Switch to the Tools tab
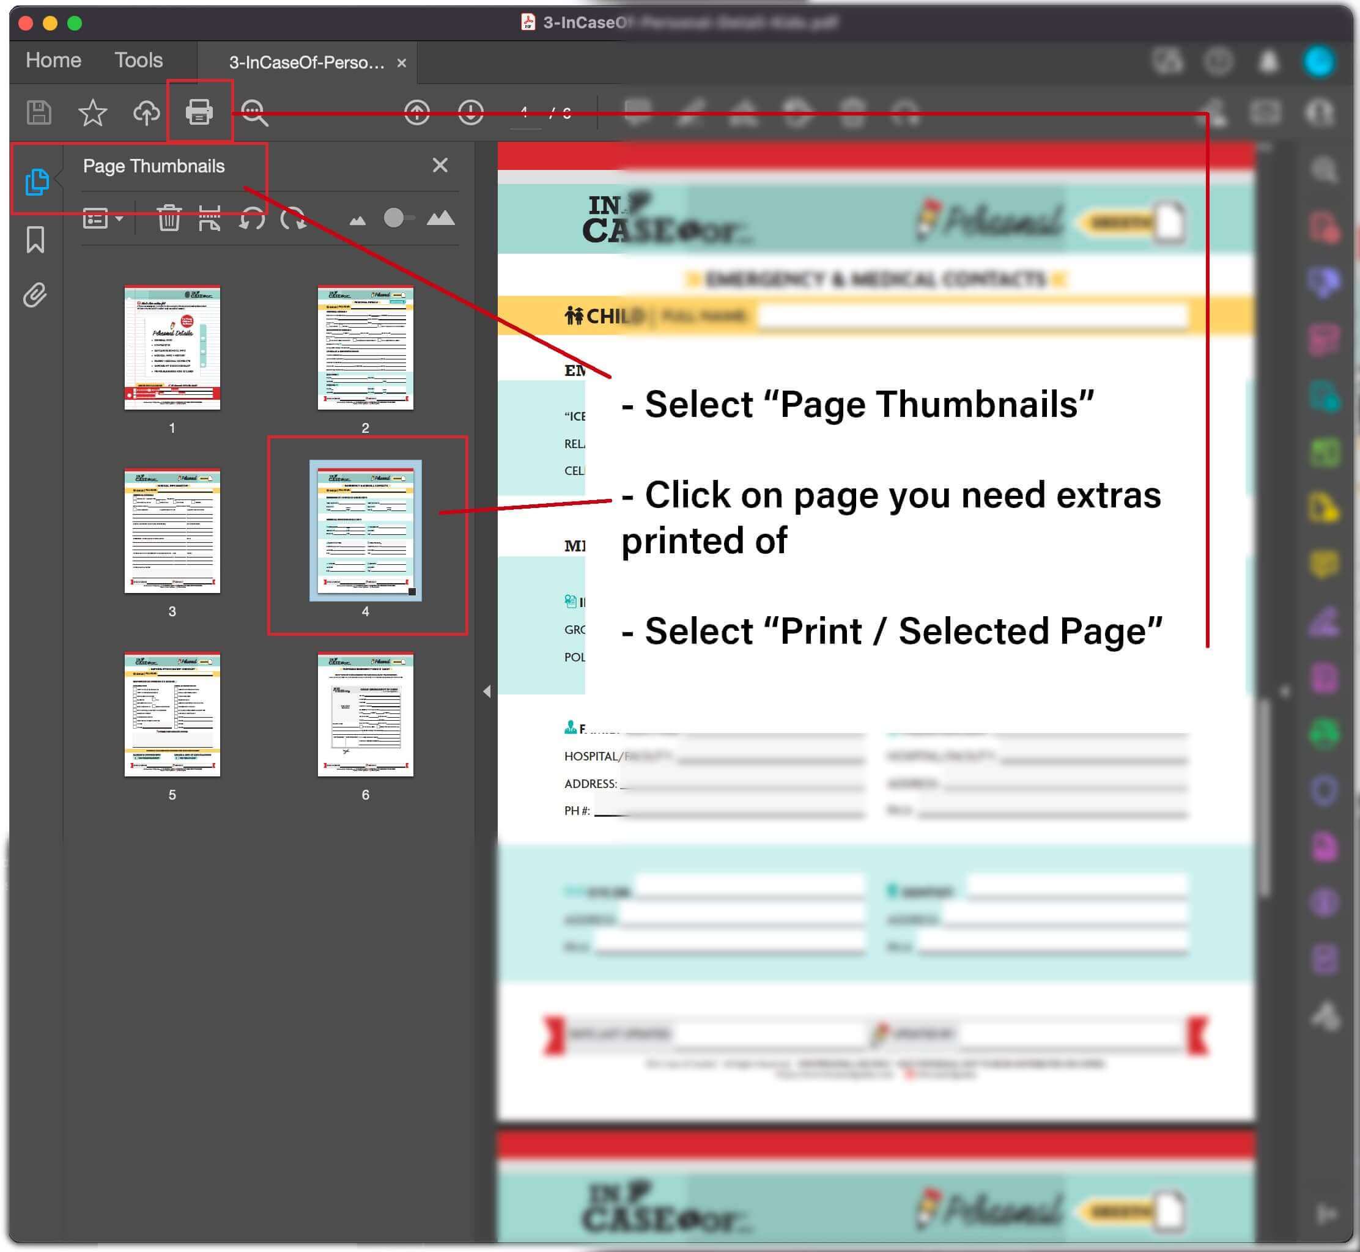1360x1252 pixels. tap(138, 61)
